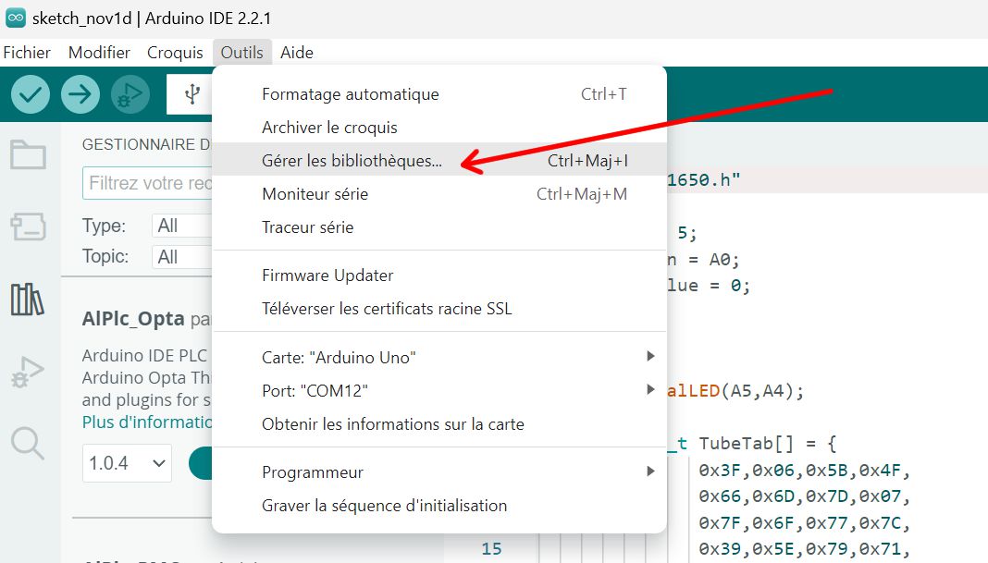The width and height of the screenshot is (988, 563).
Task: Expand the Programmeur submenu
Action: (439, 472)
